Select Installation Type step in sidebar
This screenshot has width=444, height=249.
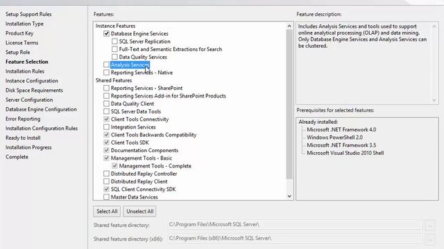click(x=25, y=24)
